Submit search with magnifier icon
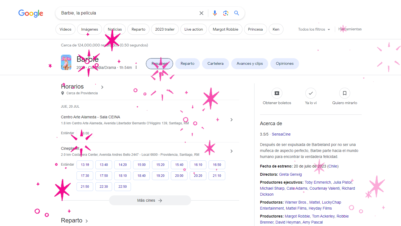This screenshot has height=226, width=401. 237,13
